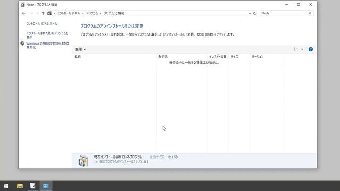The width and height of the screenshot is (340, 191).
Task: Sort by サイズ column header
Action: coord(239,57)
